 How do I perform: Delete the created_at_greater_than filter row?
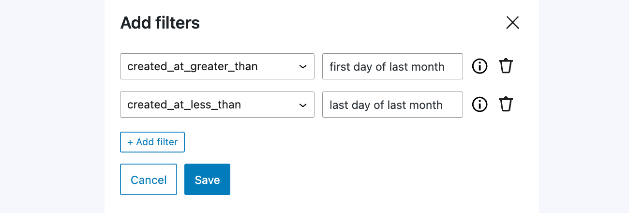point(506,66)
